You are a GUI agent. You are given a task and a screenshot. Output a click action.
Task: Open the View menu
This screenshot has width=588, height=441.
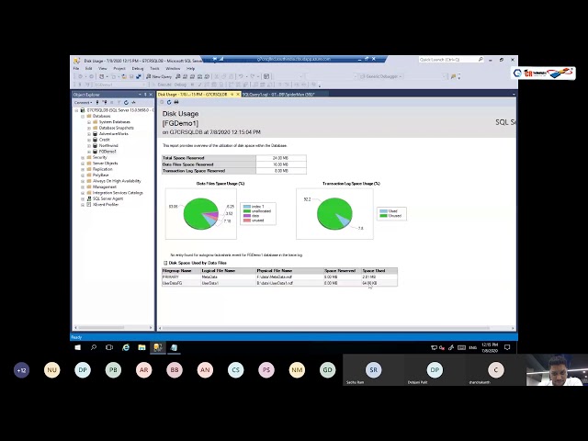point(102,69)
